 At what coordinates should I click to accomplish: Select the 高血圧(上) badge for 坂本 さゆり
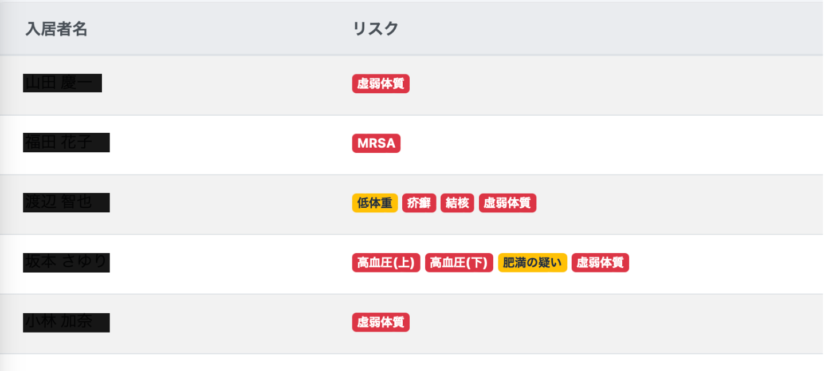click(x=386, y=262)
